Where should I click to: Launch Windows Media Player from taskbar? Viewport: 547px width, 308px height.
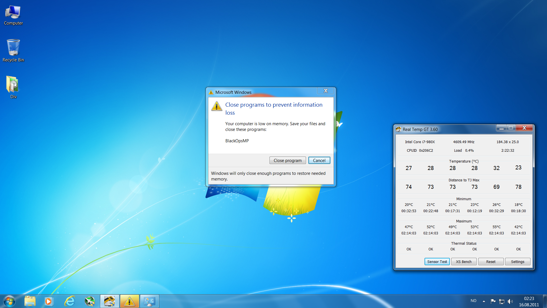click(48, 301)
